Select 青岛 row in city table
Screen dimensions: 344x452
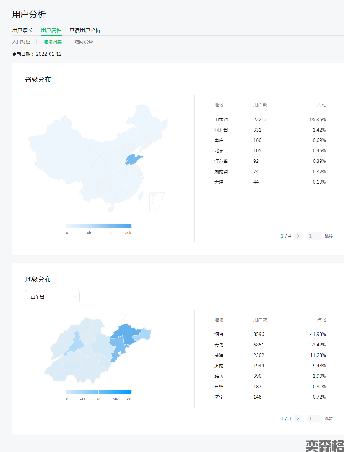point(270,345)
